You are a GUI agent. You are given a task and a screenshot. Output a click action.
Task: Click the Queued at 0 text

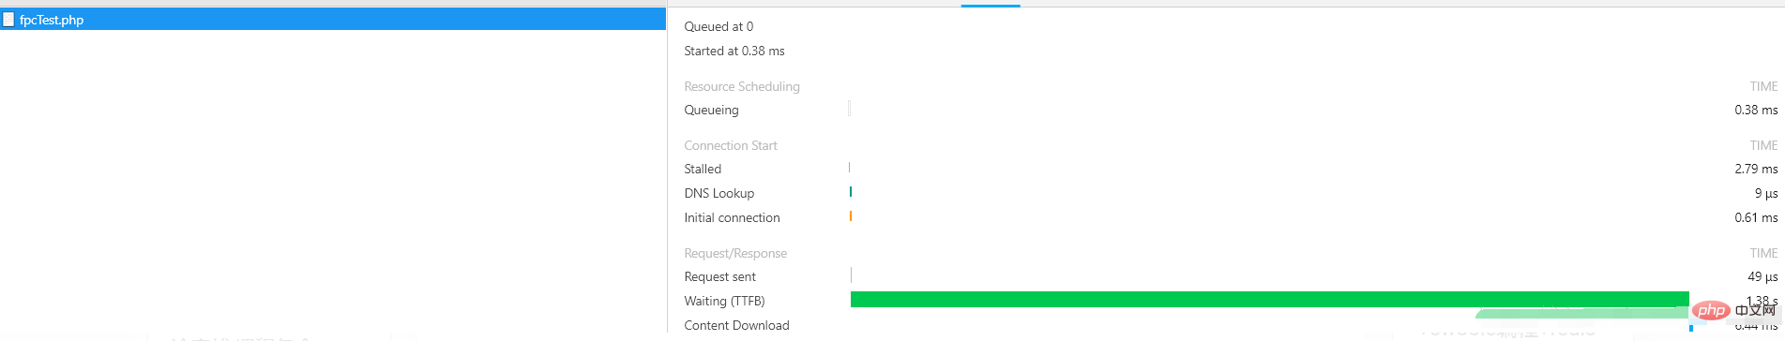[x=719, y=26]
